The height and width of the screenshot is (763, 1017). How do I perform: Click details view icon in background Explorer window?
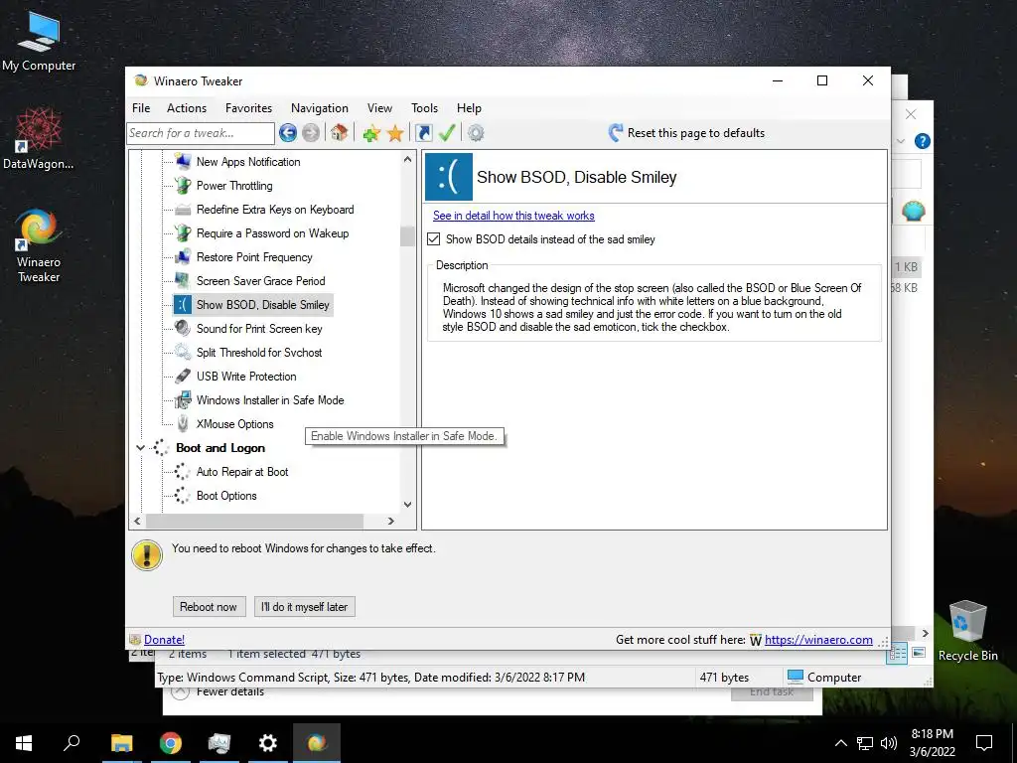(x=897, y=654)
